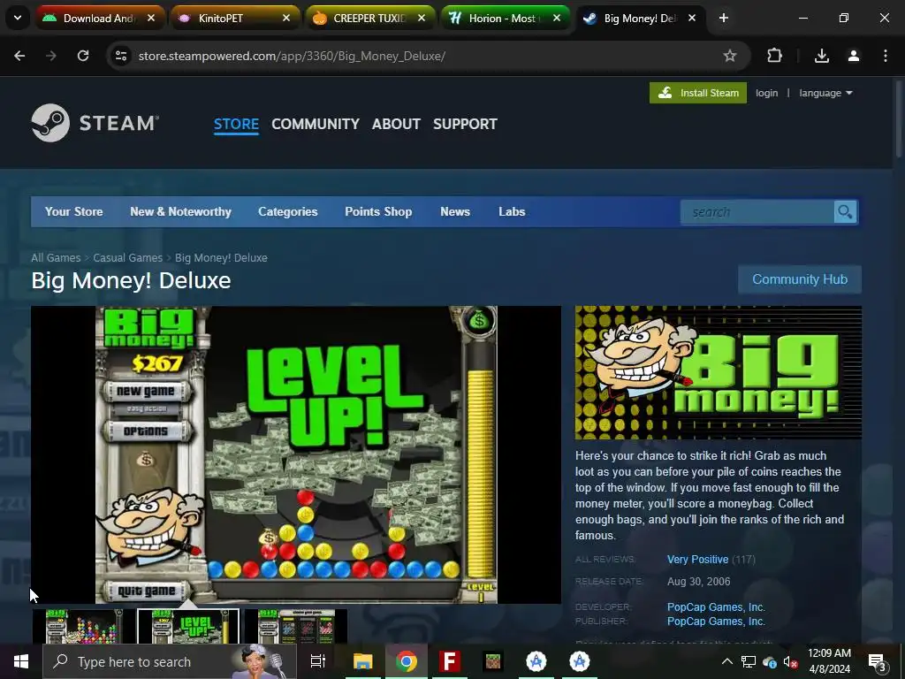Select the first screenshot thumbnail
The width and height of the screenshot is (905, 679).
83,626
